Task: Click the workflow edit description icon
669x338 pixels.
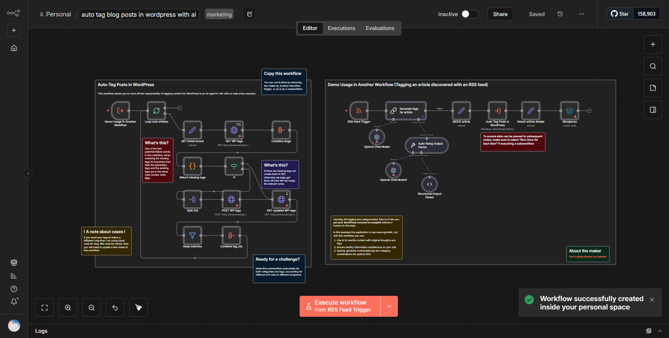Action: tap(249, 14)
